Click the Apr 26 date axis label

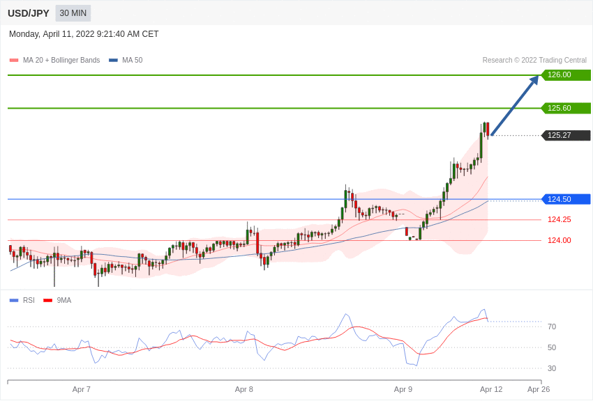point(539,389)
